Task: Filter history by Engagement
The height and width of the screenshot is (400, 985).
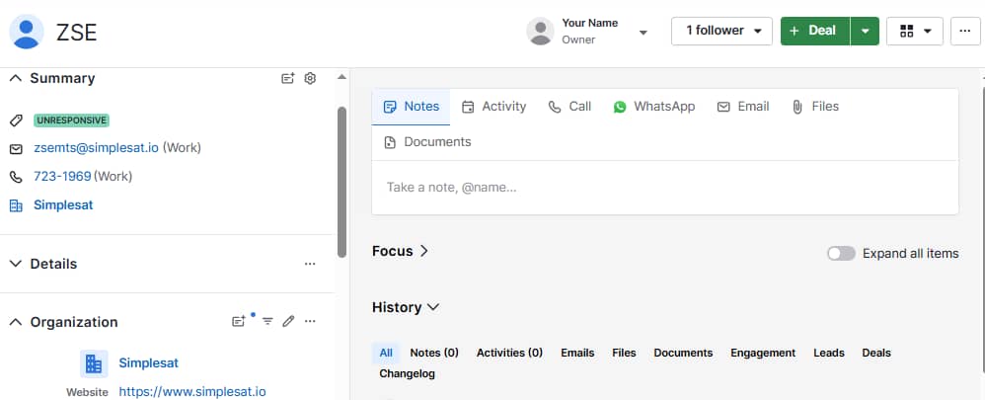Action: 763,353
